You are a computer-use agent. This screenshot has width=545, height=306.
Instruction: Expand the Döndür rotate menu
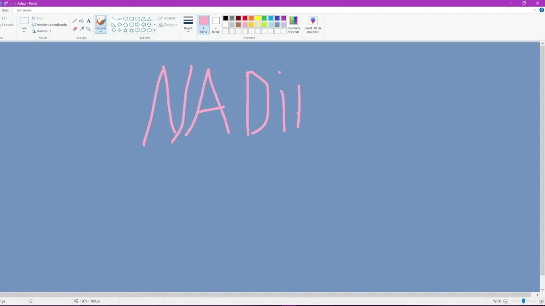pyautogui.click(x=50, y=31)
